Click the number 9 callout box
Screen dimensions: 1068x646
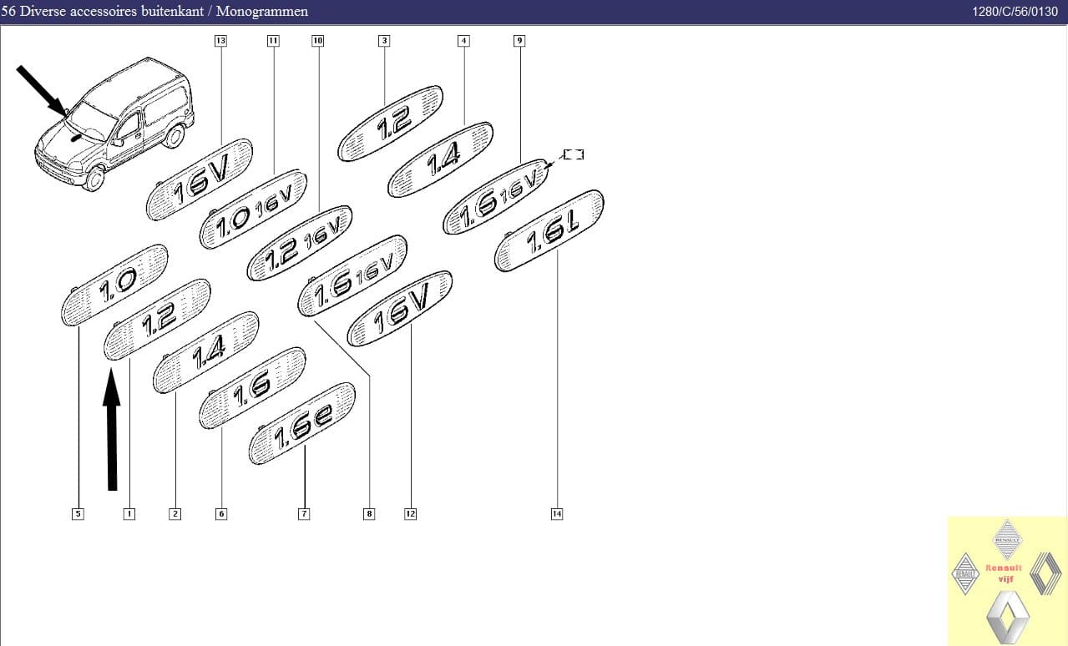519,41
